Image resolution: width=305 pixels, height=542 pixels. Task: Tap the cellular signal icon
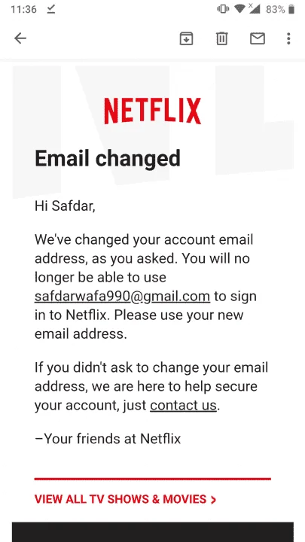(255, 9)
